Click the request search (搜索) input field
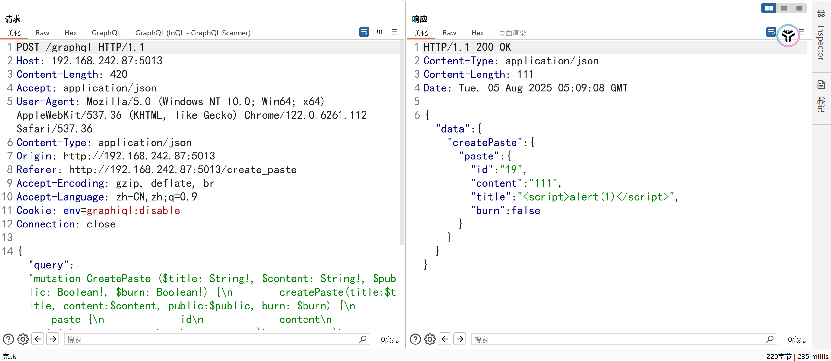 point(211,339)
